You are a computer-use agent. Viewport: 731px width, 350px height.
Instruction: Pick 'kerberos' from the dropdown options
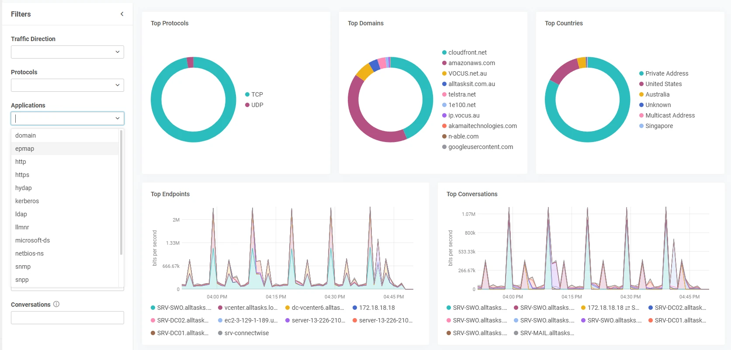point(27,201)
